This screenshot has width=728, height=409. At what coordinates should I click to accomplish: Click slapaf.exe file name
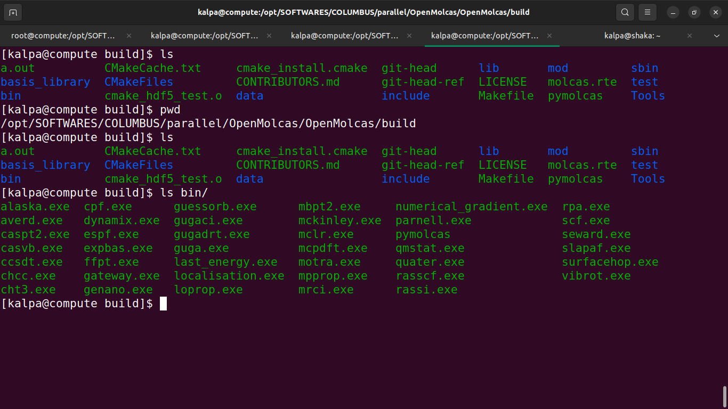[596, 248]
